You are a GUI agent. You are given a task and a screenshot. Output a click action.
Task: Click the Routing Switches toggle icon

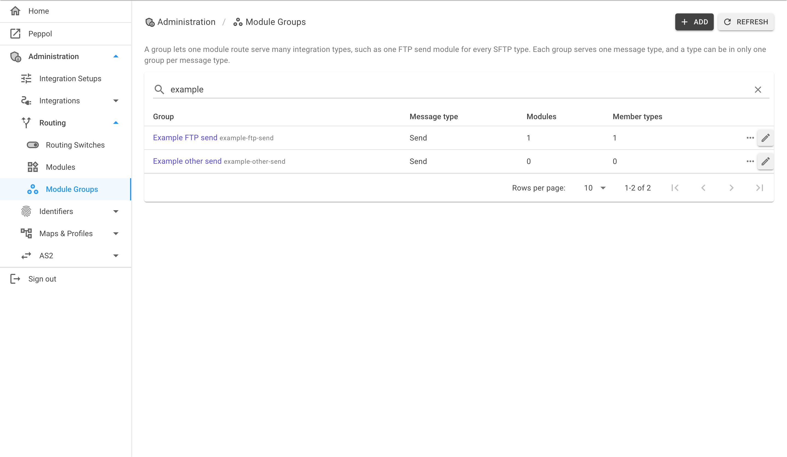(x=33, y=145)
